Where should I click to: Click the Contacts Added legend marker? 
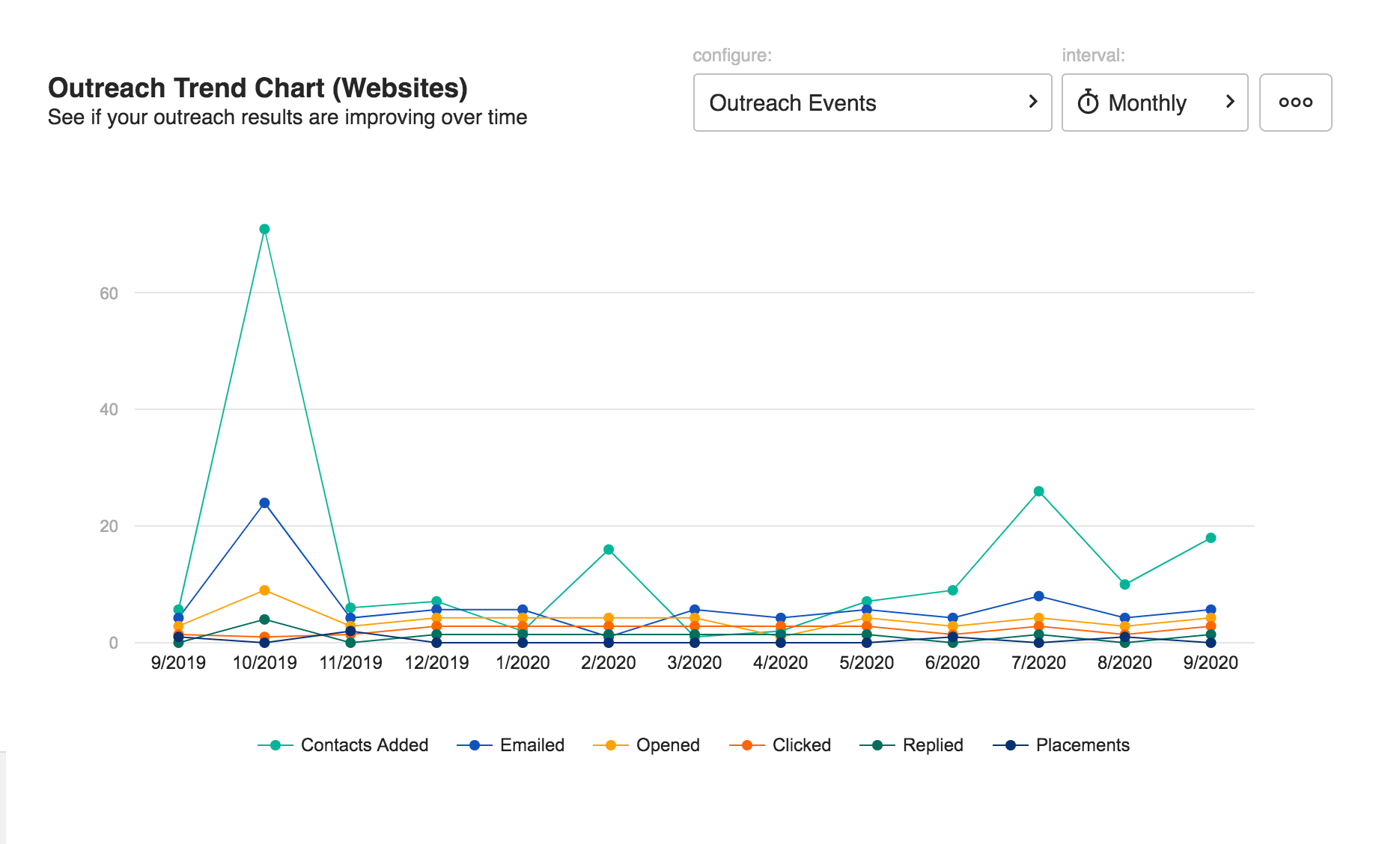pyautogui.click(x=276, y=745)
